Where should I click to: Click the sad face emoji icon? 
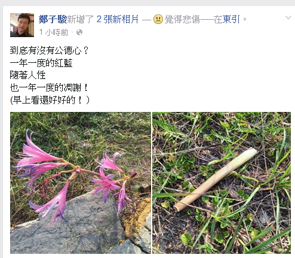click(x=158, y=19)
